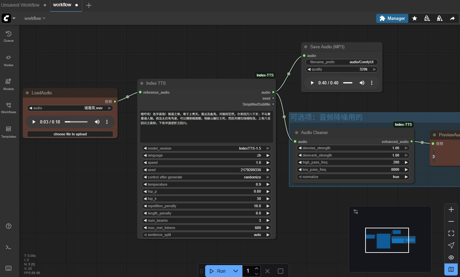The height and width of the screenshot is (277, 460).
Task: Toggle the bottom console terminal icon
Action: (x=9, y=247)
